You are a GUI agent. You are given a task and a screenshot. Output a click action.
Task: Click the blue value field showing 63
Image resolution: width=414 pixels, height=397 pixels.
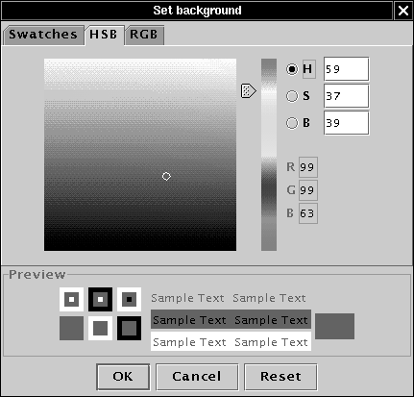coord(308,213)
